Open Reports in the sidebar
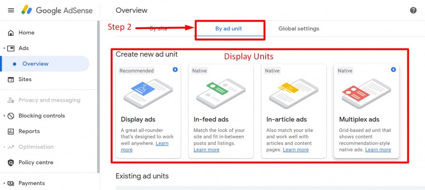The width and height of the screenshot is (425, 190). (29, 131)
